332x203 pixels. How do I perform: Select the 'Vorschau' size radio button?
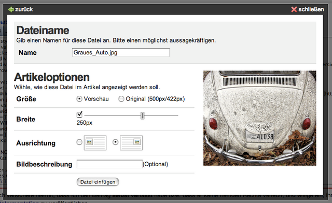79,99
